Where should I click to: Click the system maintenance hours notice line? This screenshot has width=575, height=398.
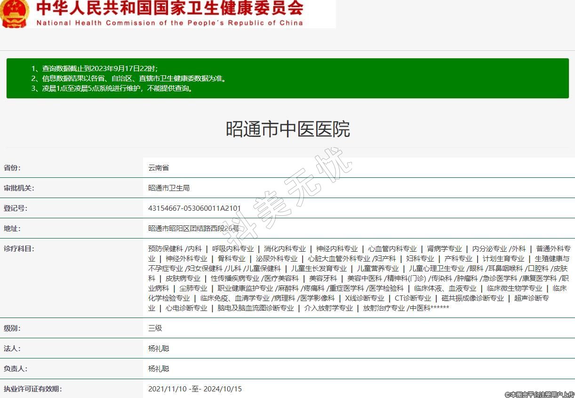pos(112,88)
